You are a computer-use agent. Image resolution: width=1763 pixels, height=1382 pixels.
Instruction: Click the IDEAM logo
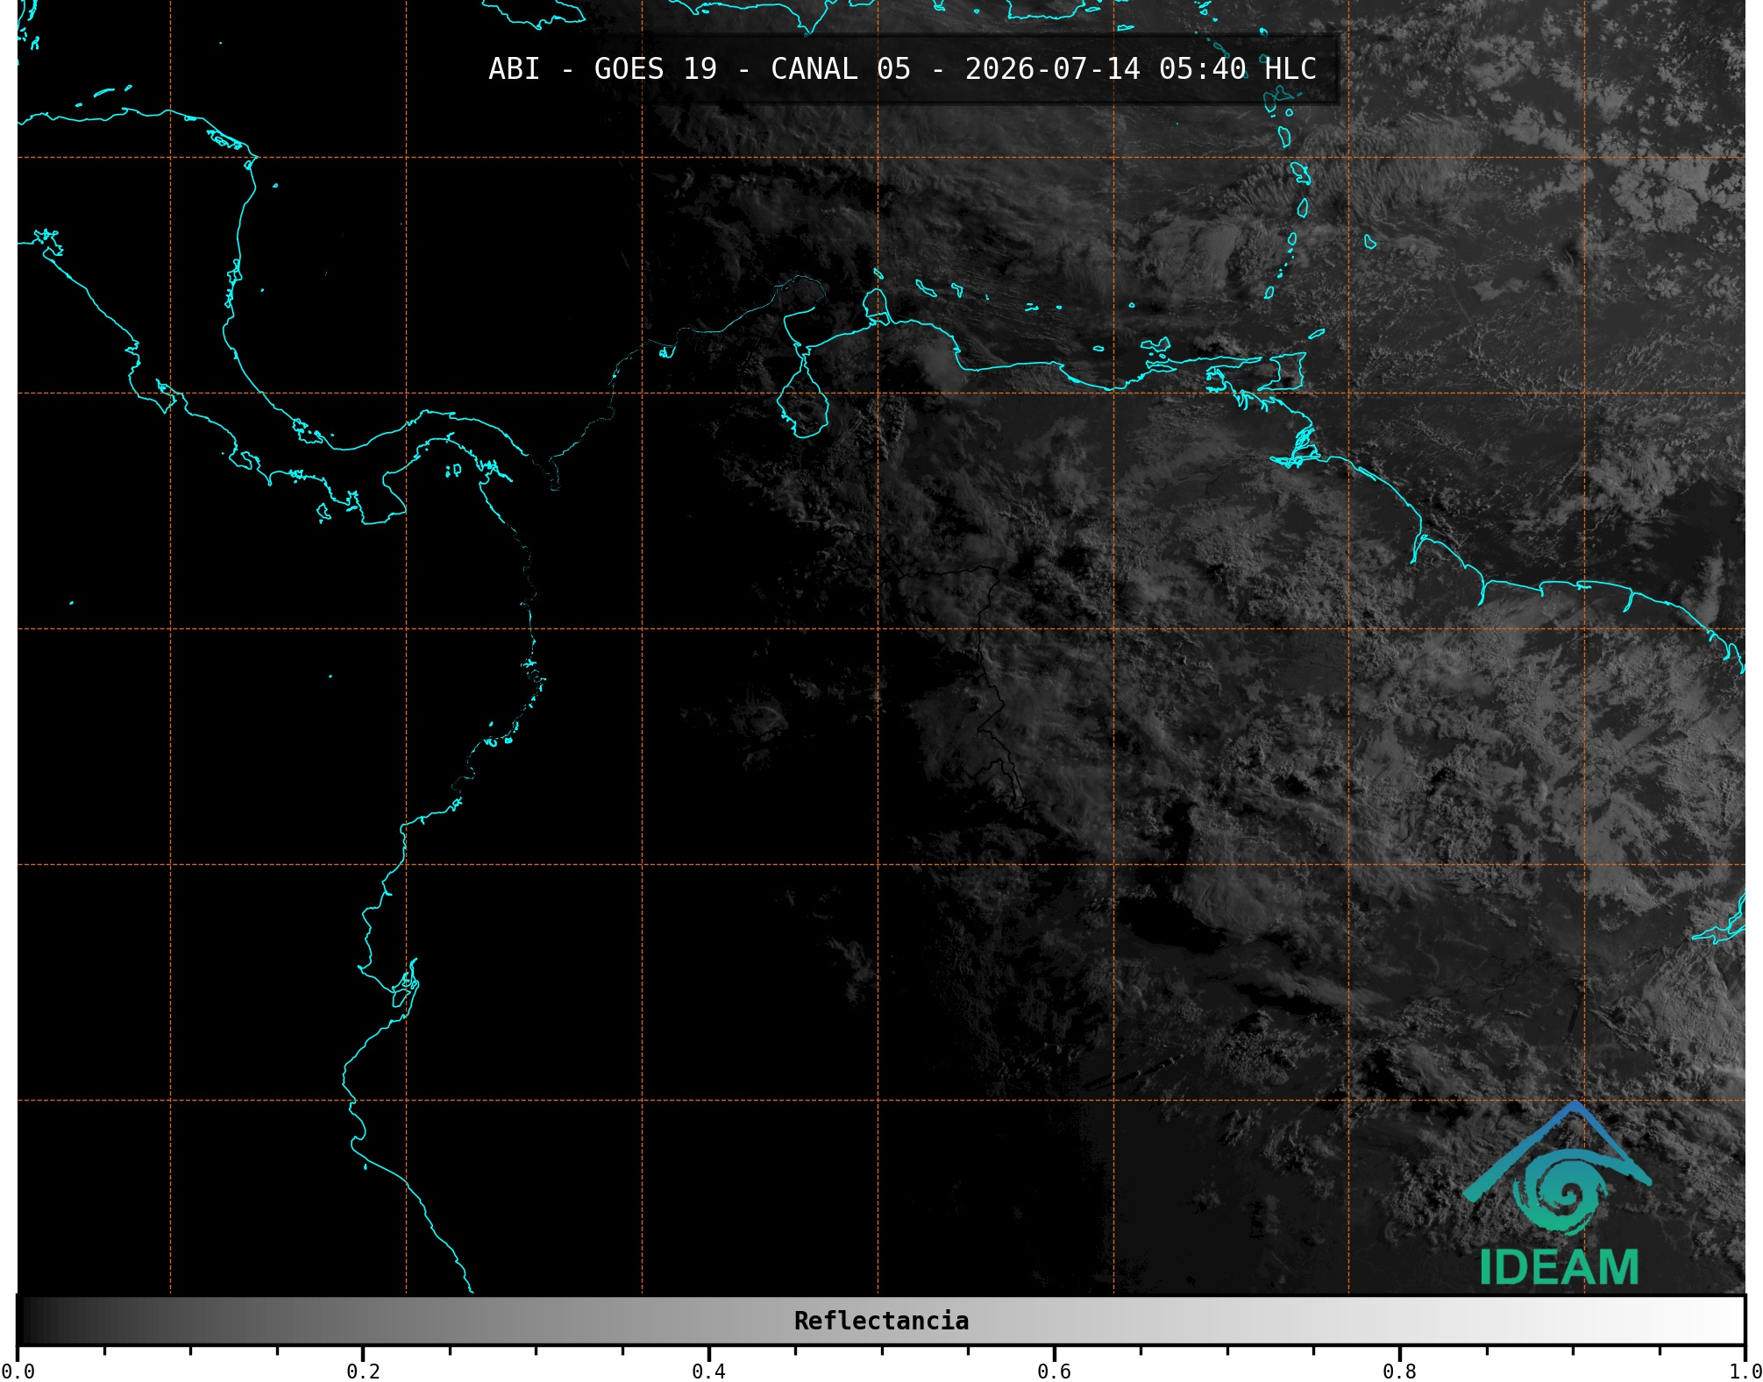(x=1558, y=1194)
